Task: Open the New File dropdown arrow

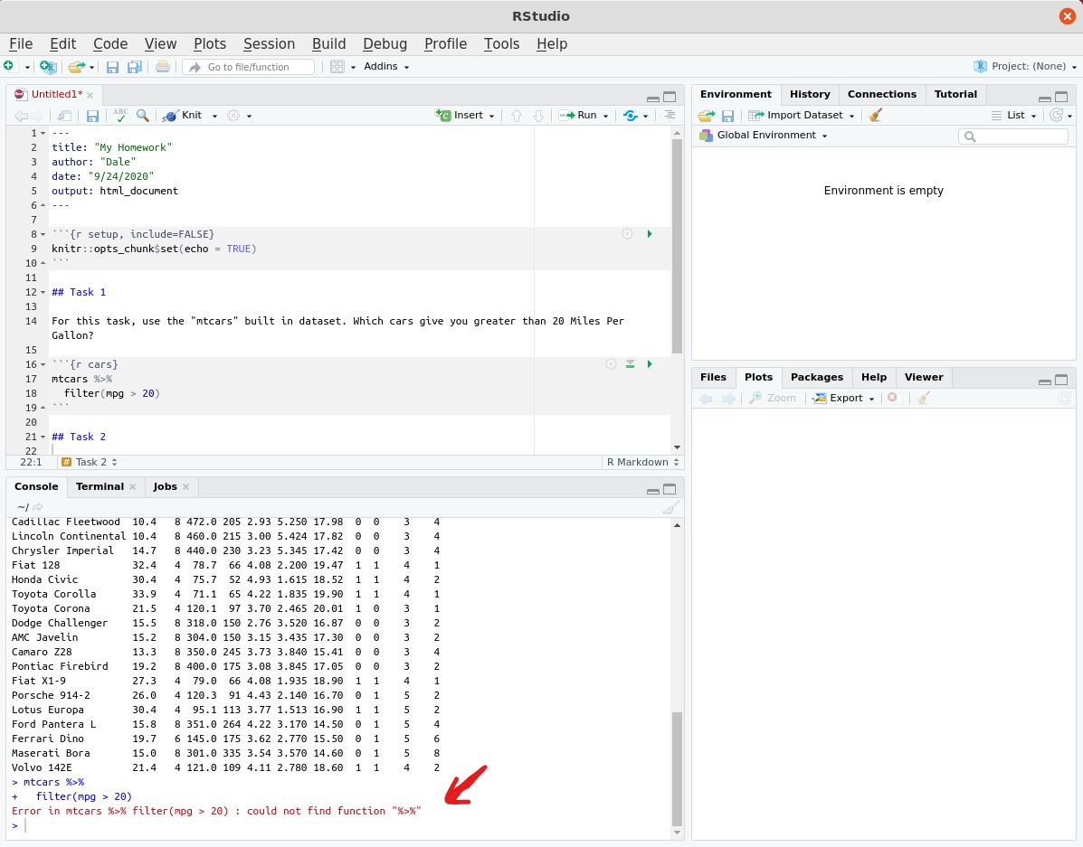Action: pos(27,67)
